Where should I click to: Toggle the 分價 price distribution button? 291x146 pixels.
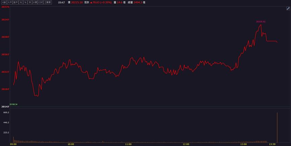pos(35,2)
